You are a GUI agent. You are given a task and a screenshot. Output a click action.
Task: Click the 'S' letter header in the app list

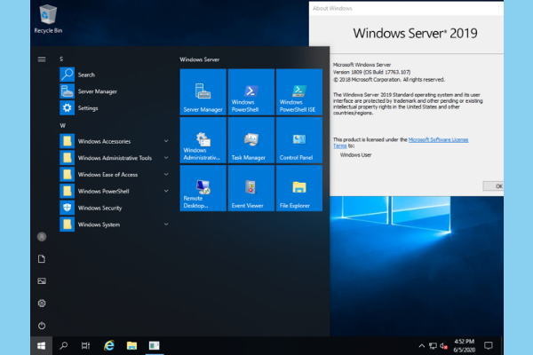[61, 59]
